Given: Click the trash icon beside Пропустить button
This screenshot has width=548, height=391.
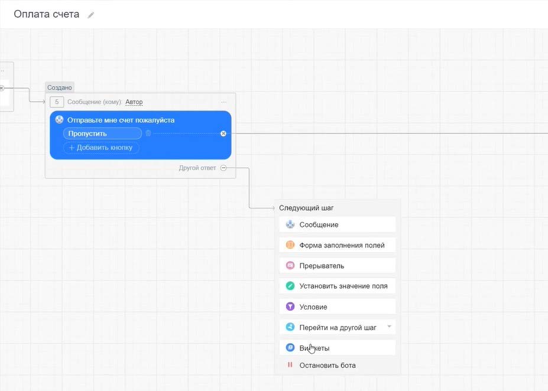Looking at the screenshot, I should [x=148, y=133].
